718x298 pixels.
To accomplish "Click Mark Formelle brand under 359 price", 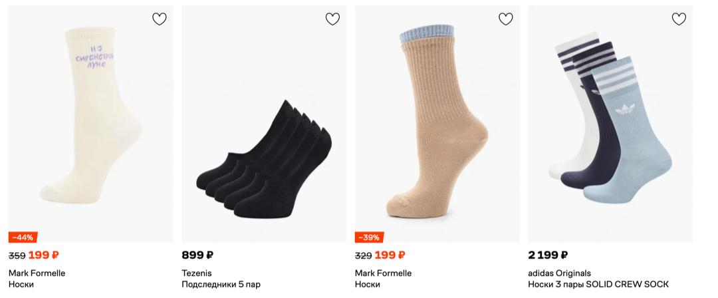I will [x=37, y=273].
